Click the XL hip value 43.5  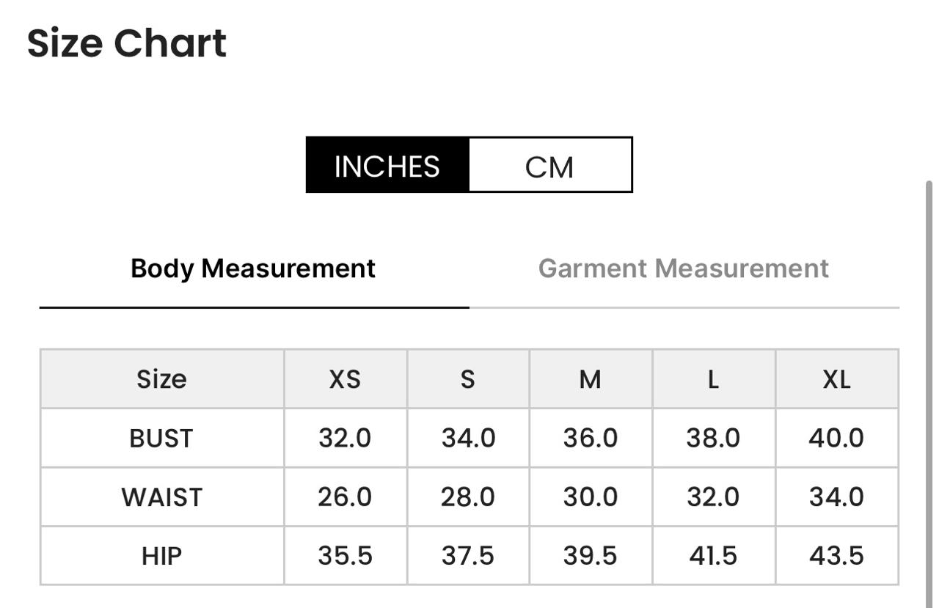pyautogui.click(x=836, y=555)
